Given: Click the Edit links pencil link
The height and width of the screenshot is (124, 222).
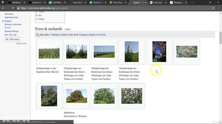Looking at the screenshot, I should point(22,43).
